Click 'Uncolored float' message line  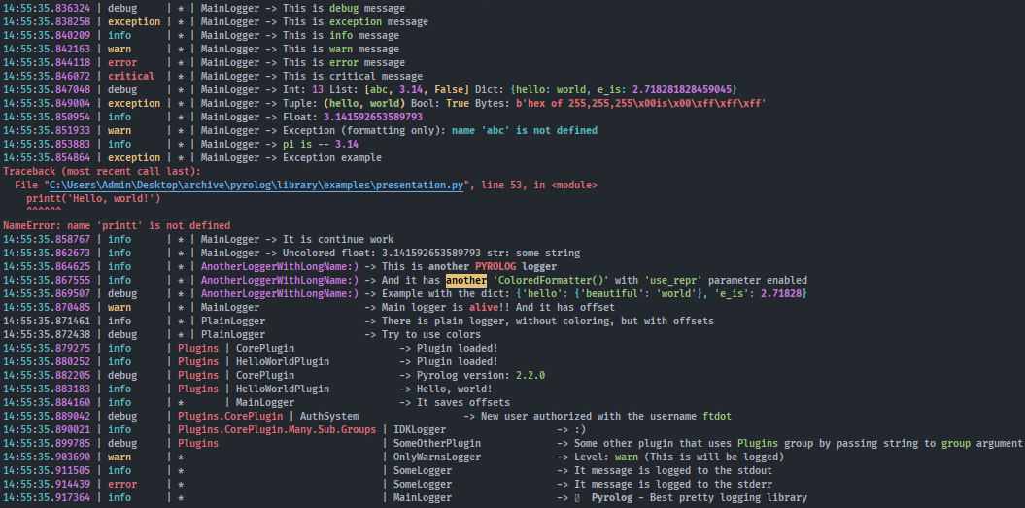tap(431, 253)
